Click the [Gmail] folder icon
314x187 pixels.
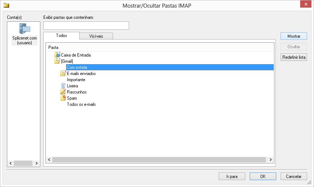(57, 61)
